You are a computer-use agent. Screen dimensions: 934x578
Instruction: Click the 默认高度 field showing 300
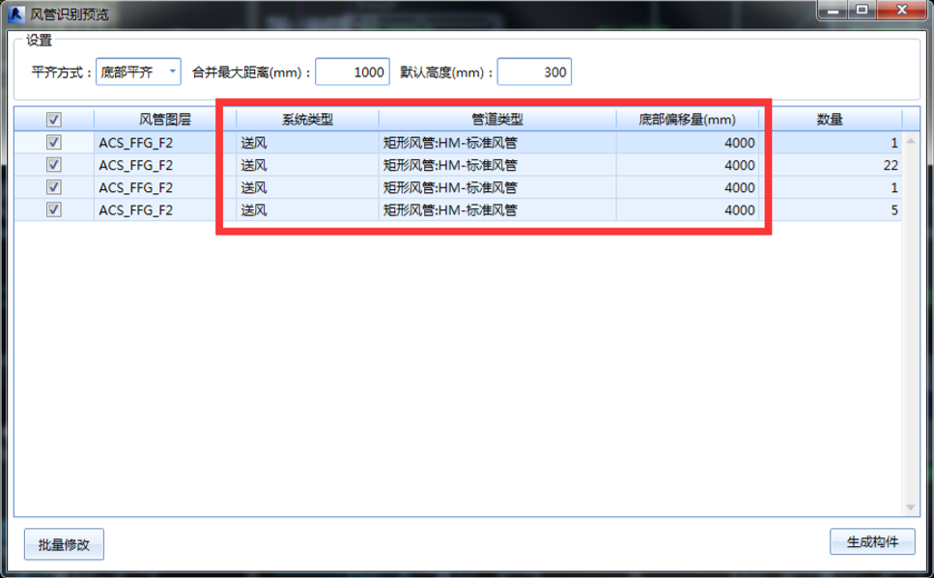tap(534, 72)
